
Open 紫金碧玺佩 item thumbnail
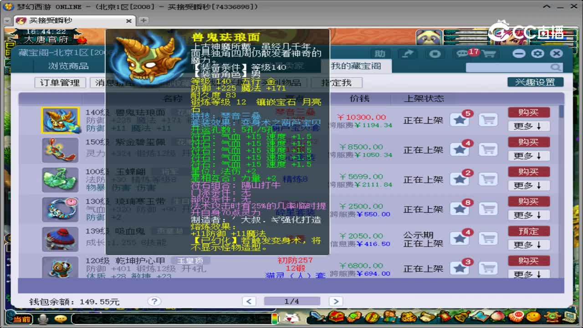pos(60,150)
